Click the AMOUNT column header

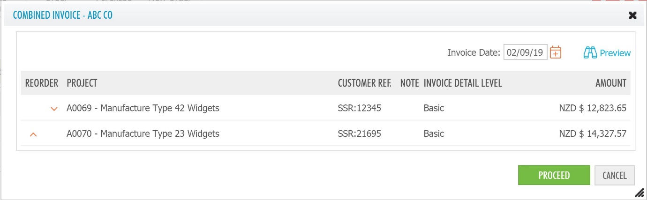pyautogui.click(x=611, y=83)
